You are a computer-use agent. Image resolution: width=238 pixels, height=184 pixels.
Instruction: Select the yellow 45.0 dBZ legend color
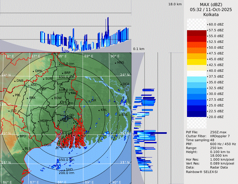coord(197,62)
